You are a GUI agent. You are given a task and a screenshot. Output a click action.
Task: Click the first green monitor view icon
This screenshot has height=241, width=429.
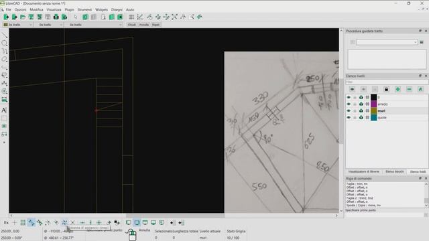coord(128,223)
